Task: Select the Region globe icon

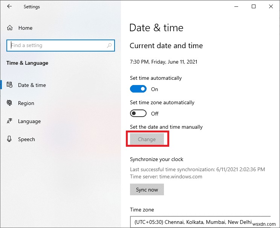Action: click(9, 103)
